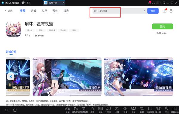Go back with the 返回 button
Viewport: 179px width, 114px height.
(x=9, y=11)
